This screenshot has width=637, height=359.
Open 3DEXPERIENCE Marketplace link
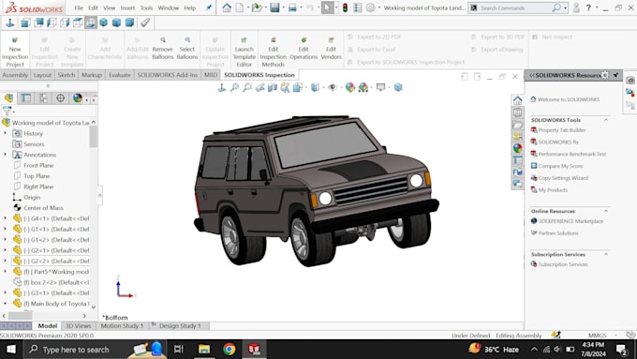click(x=570, y=221)
